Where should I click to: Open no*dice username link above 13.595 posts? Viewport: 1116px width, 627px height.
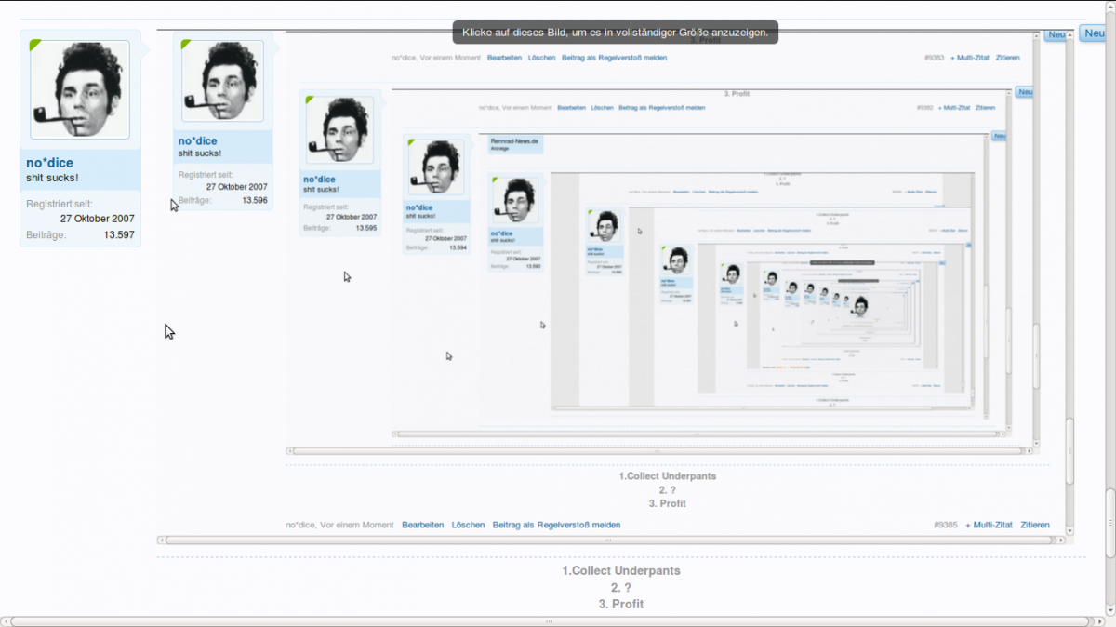coord(319,180)
